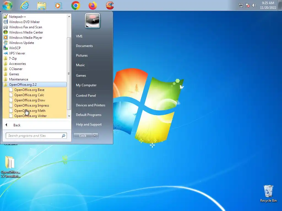Launch OpenOffice.org Calc

[35, 95]
